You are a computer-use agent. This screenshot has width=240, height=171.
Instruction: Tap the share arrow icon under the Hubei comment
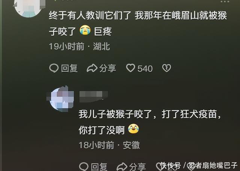(92, 68)
